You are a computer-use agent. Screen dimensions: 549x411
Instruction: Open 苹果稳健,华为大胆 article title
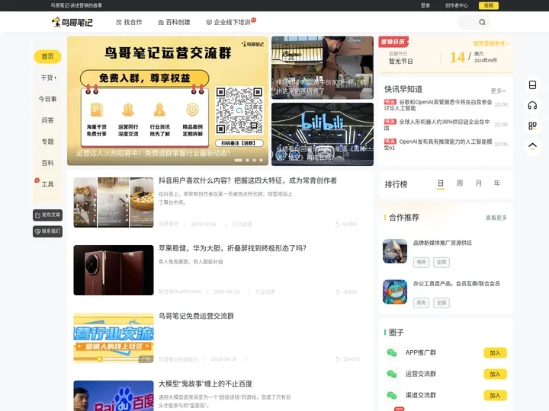[233, 248]
